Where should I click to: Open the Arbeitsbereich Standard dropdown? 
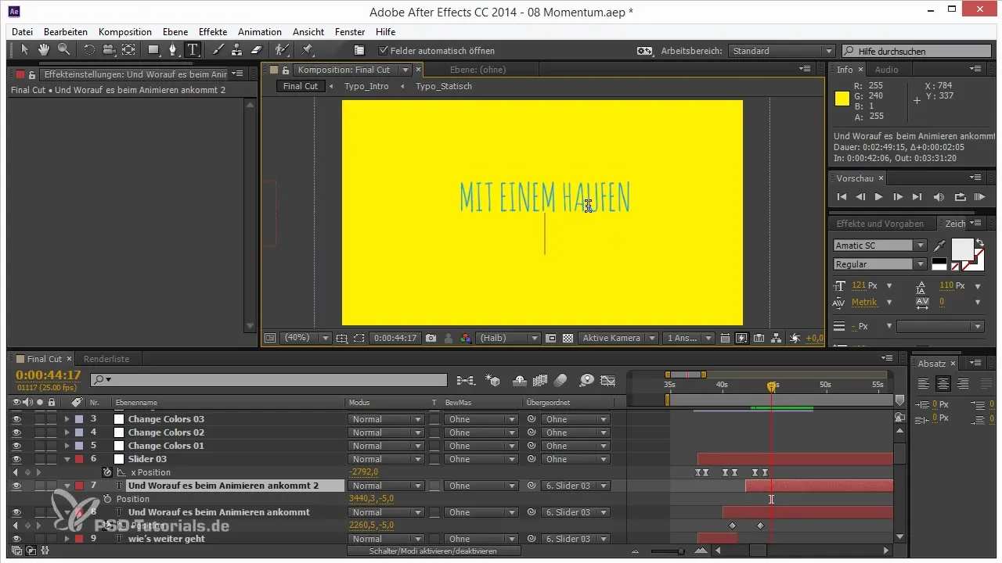[782, 51]
